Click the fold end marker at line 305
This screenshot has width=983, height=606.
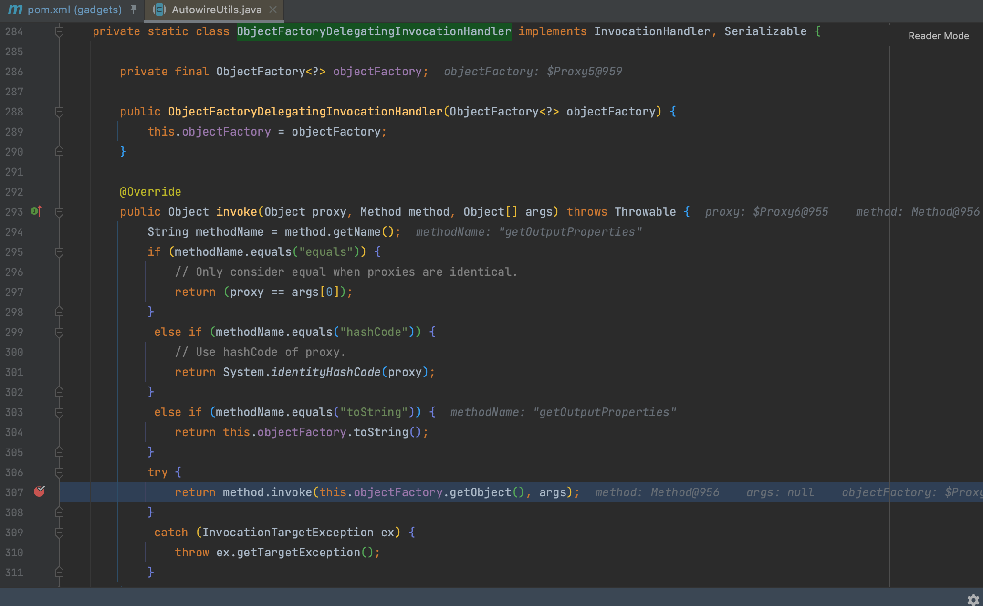coord(59,452)
